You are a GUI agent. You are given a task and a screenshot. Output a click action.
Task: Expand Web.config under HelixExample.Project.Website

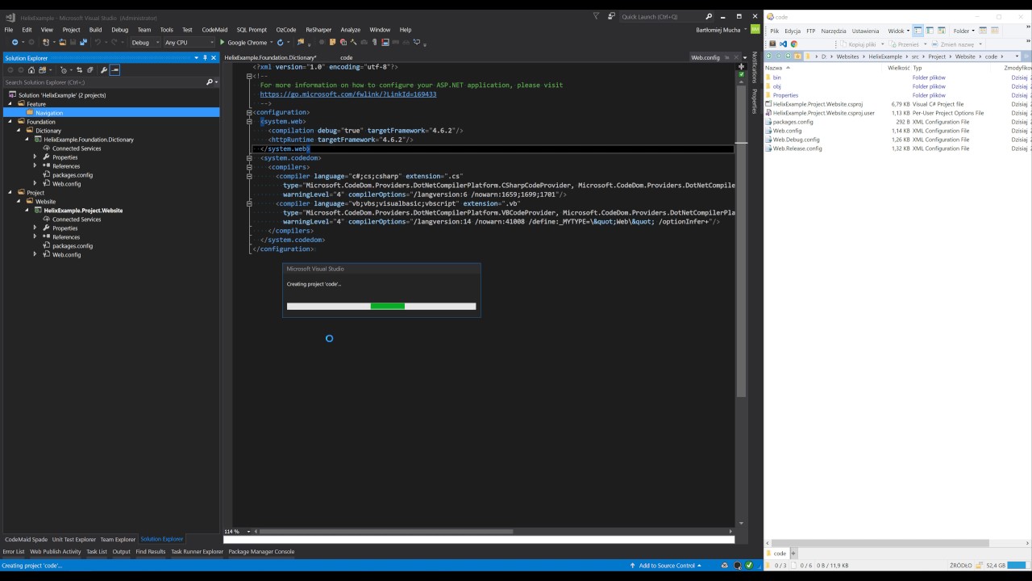[x=35, y=255]
